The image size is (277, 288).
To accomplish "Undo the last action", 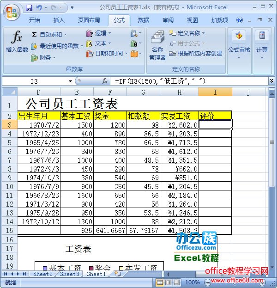I will [x=39, y=8].
